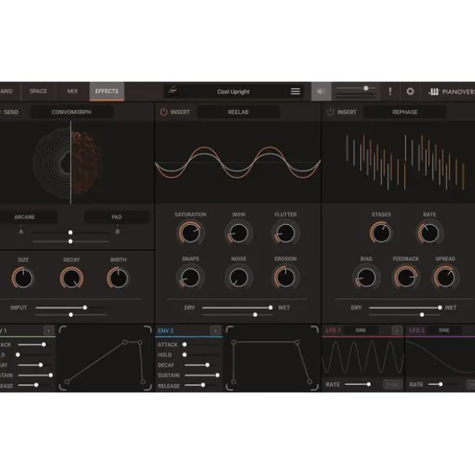Image resolution: width=475 pixels, height=475 pixels.
Task: Click the FLUTTER knob
Action: click(x=285, y=233)
